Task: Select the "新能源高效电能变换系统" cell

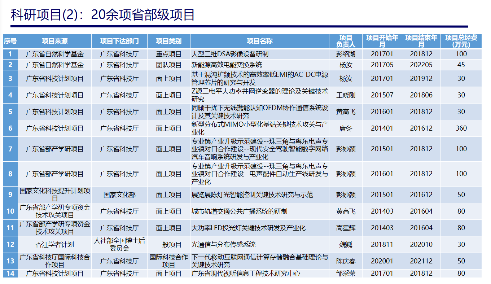Action: pyautogui.click(x=227, y=65)
